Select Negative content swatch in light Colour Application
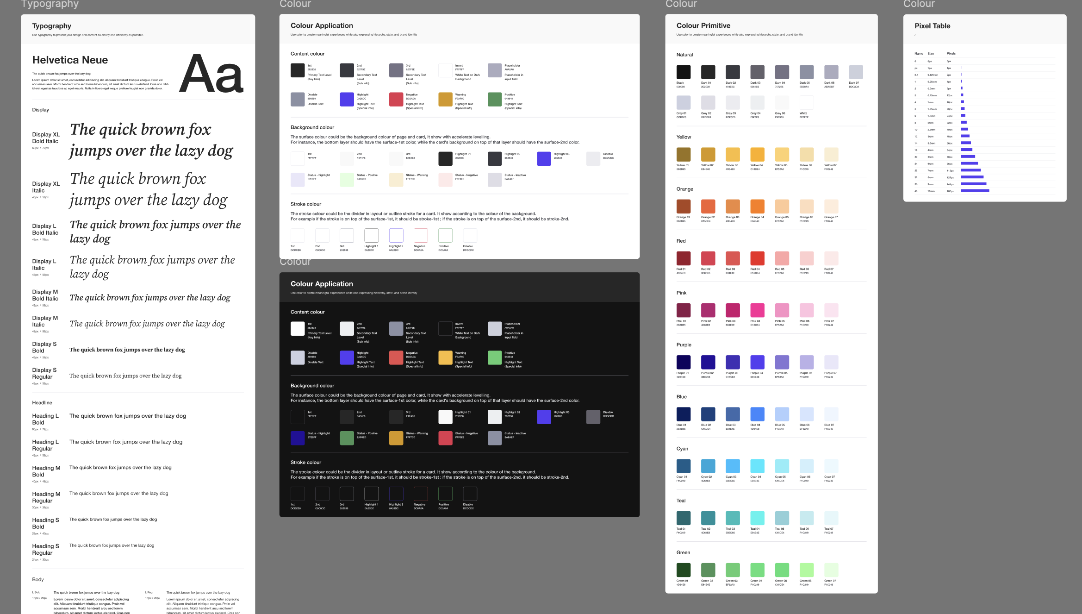The image size is (1082, 614). pyautogui.click(x=396, y=100)
